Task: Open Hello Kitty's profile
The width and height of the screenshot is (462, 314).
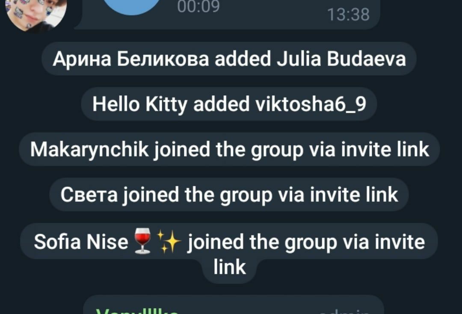Action: point(140,105)
